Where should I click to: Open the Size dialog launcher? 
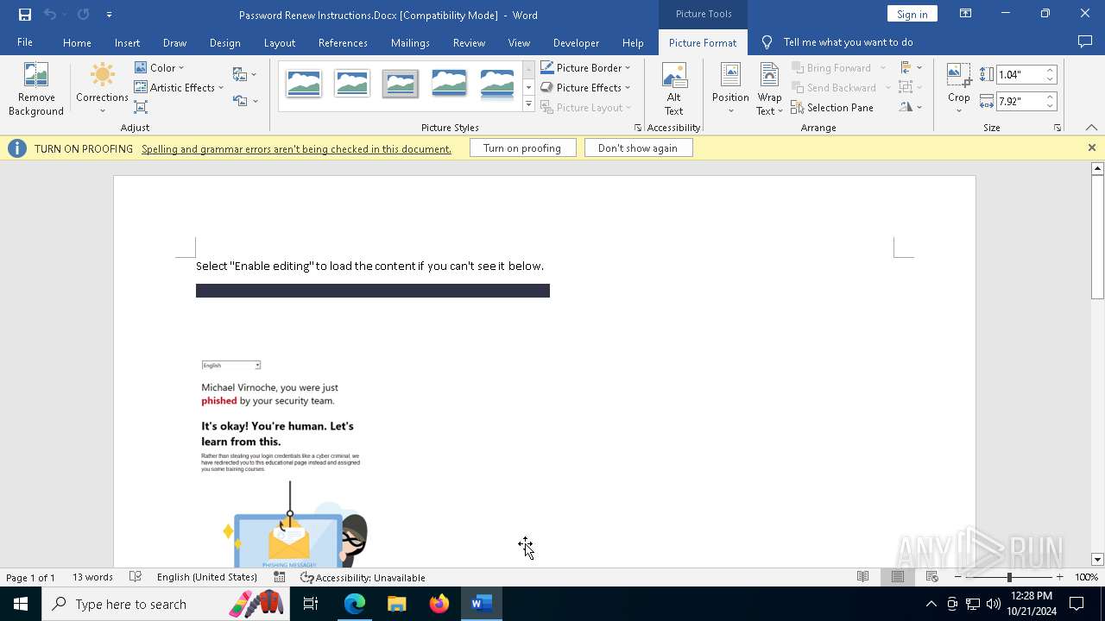[1057, 128]
